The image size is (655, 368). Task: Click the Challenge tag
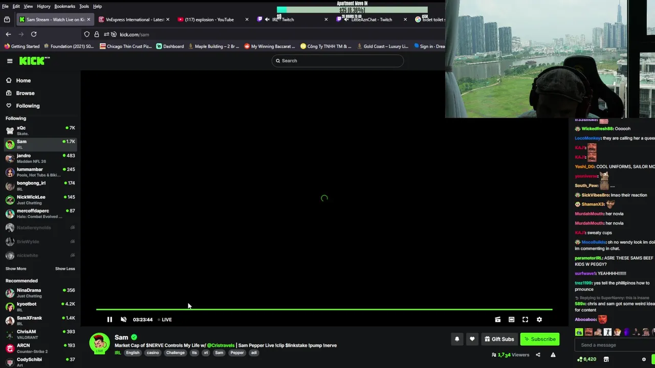(x=175, y=353)
